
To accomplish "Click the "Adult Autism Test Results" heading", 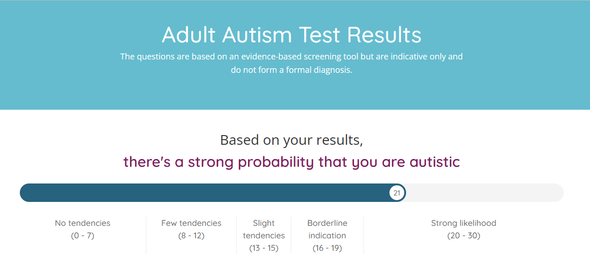I will pos(291,35).
